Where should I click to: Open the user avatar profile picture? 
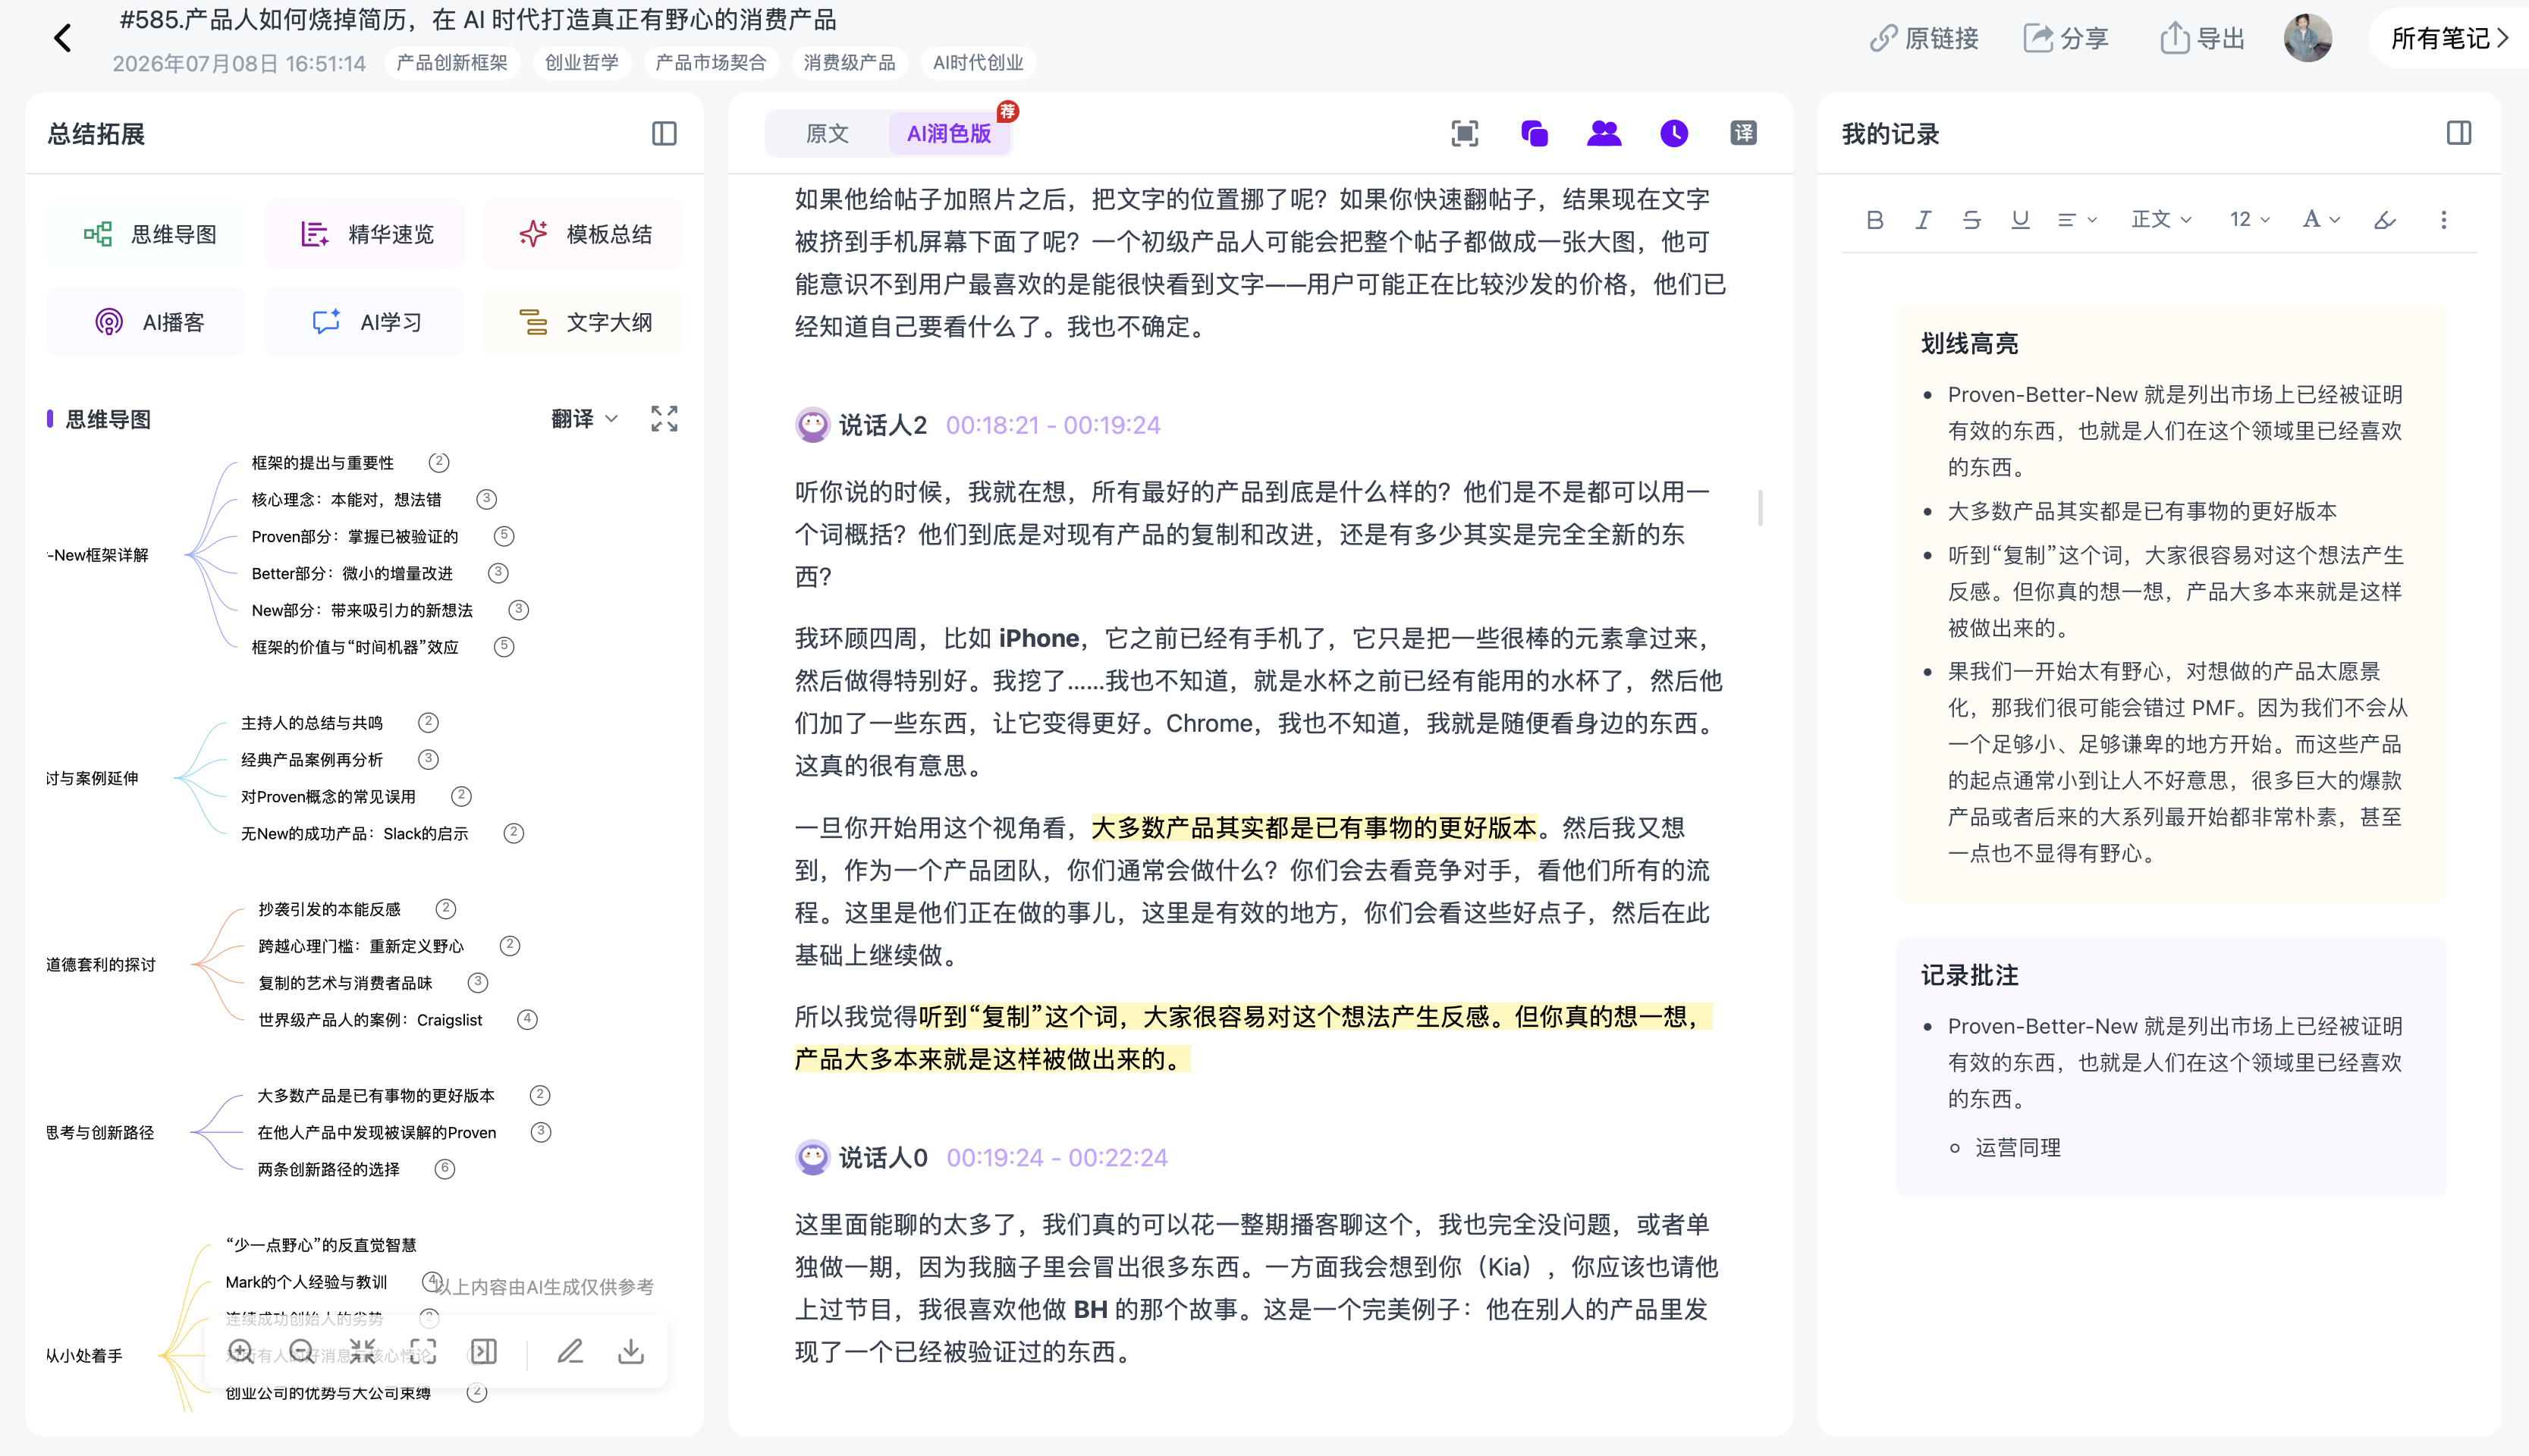click(x=2308, y=39)
